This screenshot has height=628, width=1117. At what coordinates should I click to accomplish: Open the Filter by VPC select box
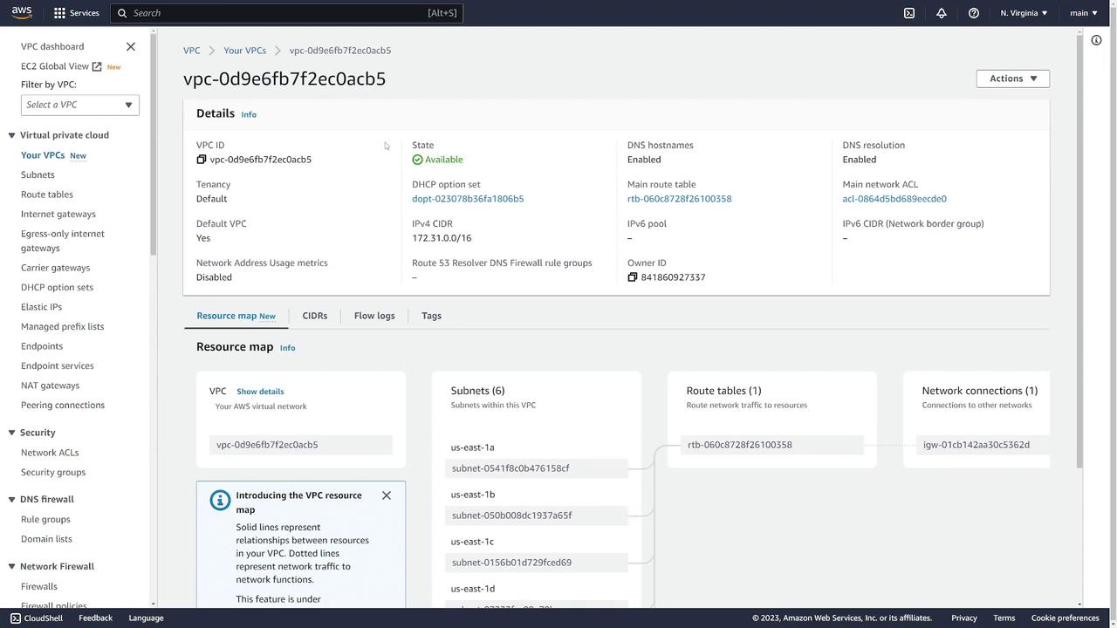coord(79,105)
